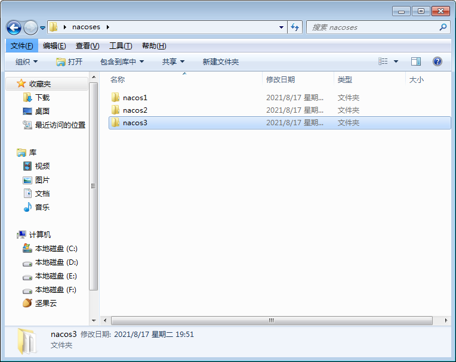Select 音乐 library in sidebar
This screenshot has width=456, height=362.
tap(42, 208)
